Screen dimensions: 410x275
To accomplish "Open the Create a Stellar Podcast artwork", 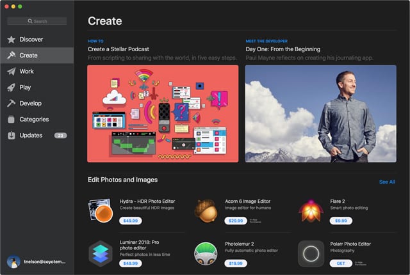I will click(163, 113).
